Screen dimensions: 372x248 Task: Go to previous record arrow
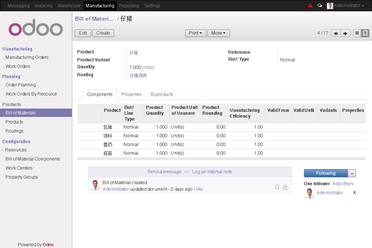click(336, 34)
